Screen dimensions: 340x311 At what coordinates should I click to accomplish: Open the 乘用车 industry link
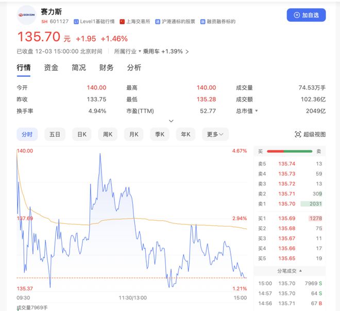[x=151, y=52]
